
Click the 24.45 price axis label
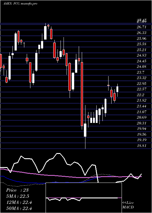tap(141, 61)
